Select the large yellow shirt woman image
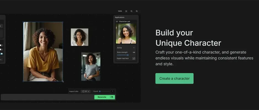 click(43, 52)
